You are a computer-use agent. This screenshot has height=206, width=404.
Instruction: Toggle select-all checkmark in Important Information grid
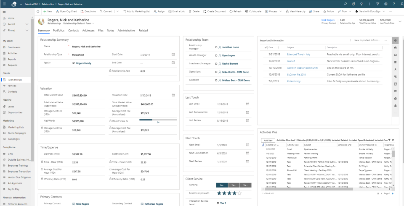pos(266,47)
